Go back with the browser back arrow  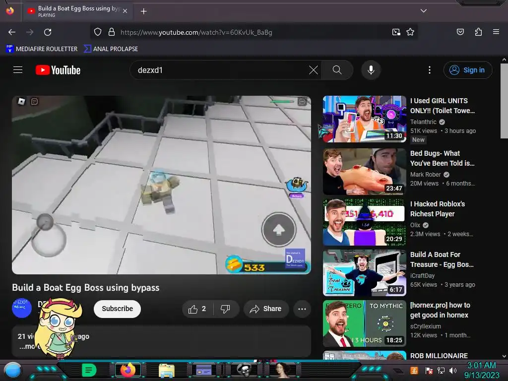tap(12, 32)
